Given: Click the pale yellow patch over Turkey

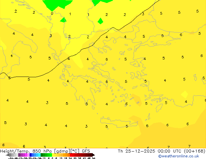Looking at the screenshot, I should click(184, 94).
